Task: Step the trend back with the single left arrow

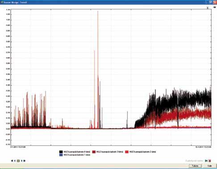Action: coord(15,161)
